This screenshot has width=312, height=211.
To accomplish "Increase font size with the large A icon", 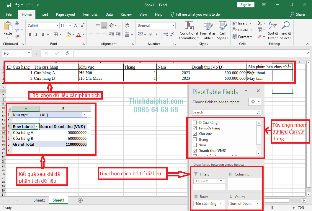I will [x=76, y=25].
